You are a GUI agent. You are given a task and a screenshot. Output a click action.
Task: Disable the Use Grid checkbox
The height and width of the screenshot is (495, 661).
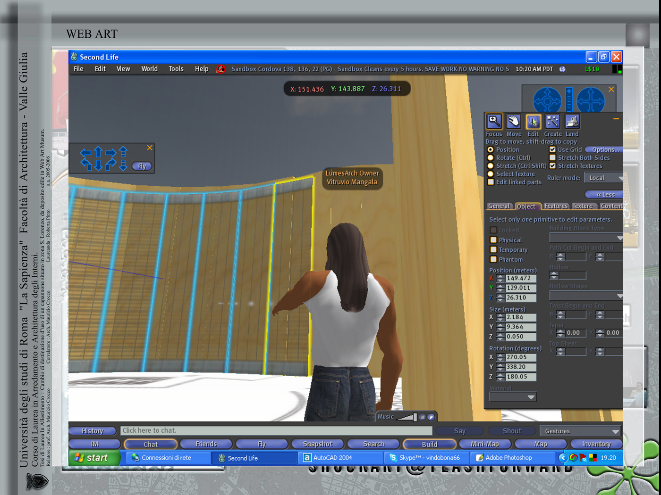(x=552, y=149)
